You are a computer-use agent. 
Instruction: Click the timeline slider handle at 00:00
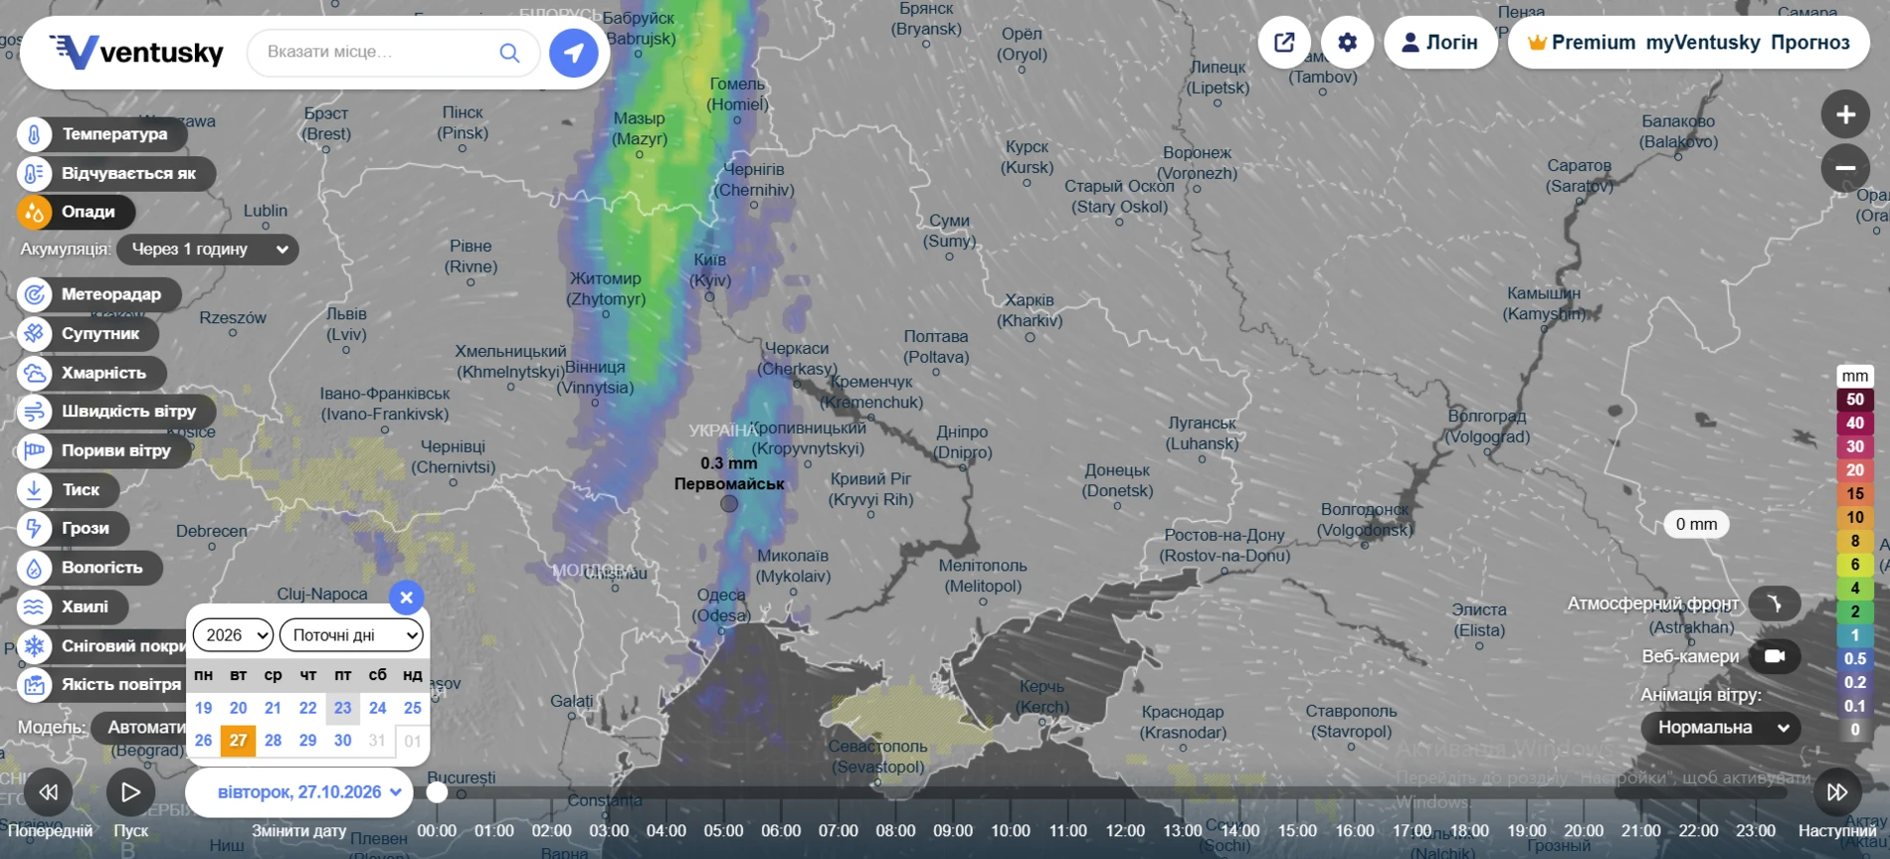(x=437, y=792)
